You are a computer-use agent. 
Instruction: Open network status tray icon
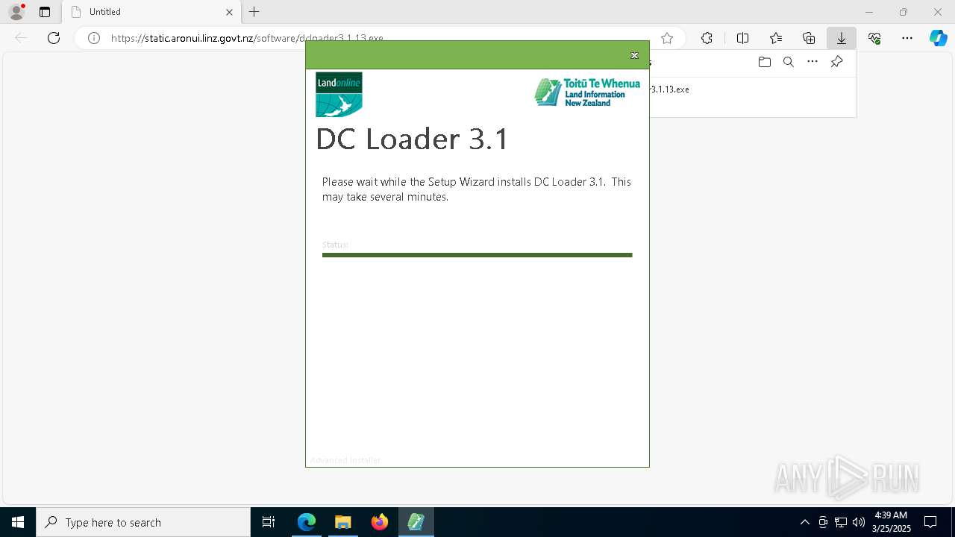pyautogui.click(x=841, y=522)
